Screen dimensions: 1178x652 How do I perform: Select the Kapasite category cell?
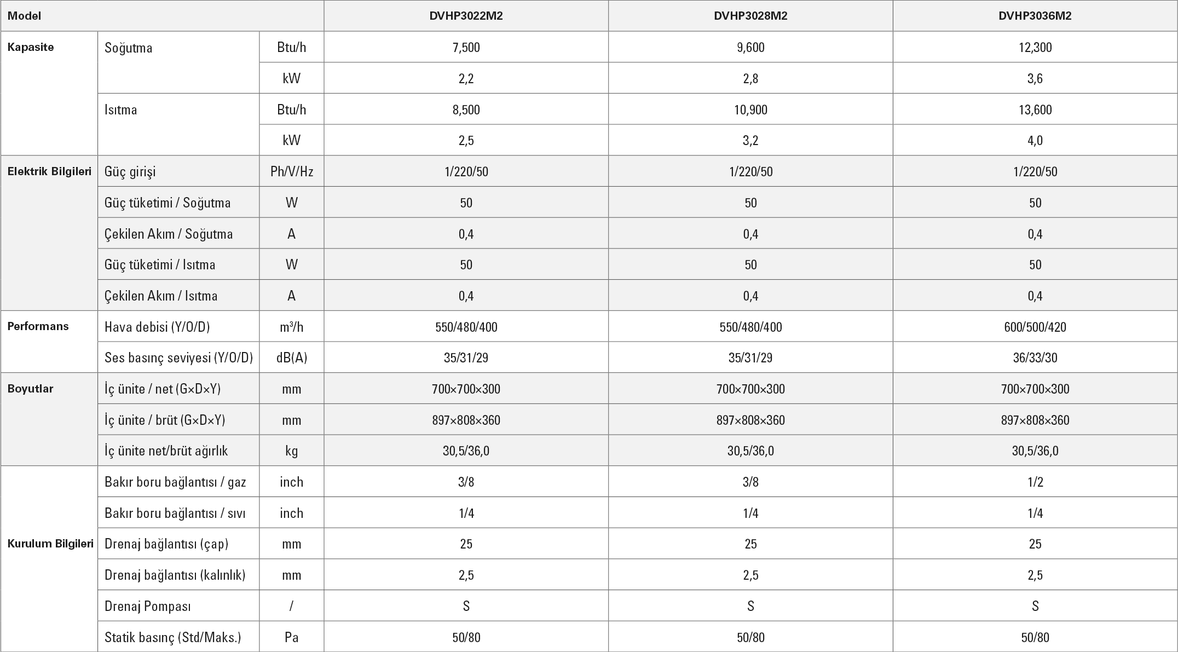[31, 47]
